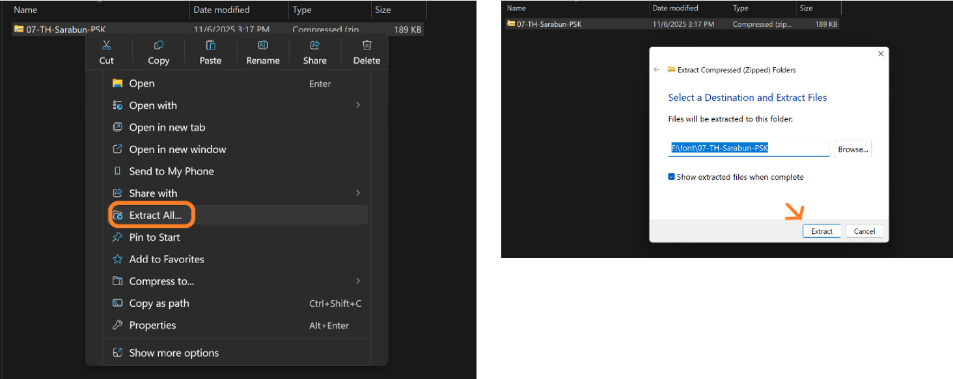Choose Copy as path menu entry
This screenshot has height=379, width=953.
tap(159, 303)
